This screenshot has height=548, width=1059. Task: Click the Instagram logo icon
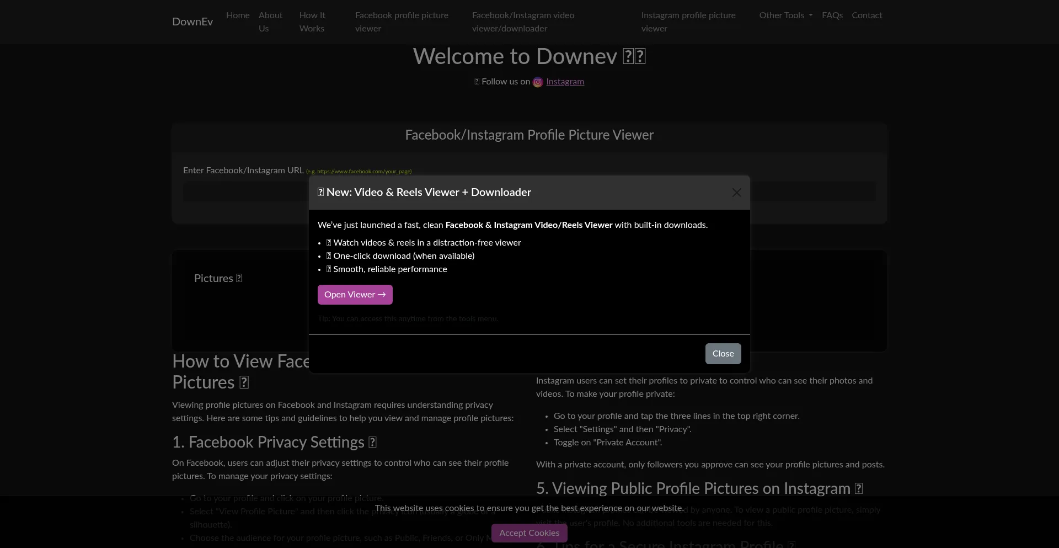(x=537, y=82)
